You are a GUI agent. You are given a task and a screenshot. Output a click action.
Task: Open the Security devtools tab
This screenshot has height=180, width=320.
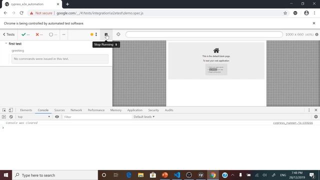(x=153, y=110)
